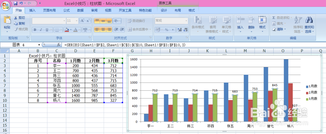
Task: Select the column D header
Action: [x=75, y=51]
